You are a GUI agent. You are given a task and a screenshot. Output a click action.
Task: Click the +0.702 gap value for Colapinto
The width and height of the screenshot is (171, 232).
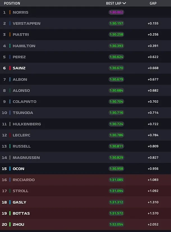[153, 102]
